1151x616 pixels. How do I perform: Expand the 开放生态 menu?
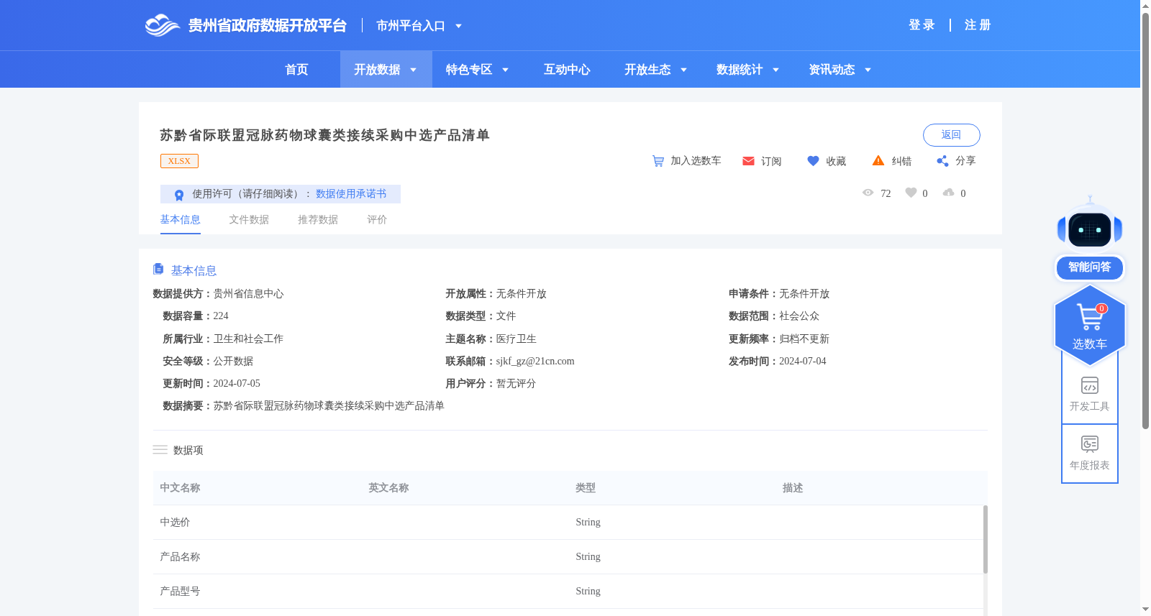(655, 70)
